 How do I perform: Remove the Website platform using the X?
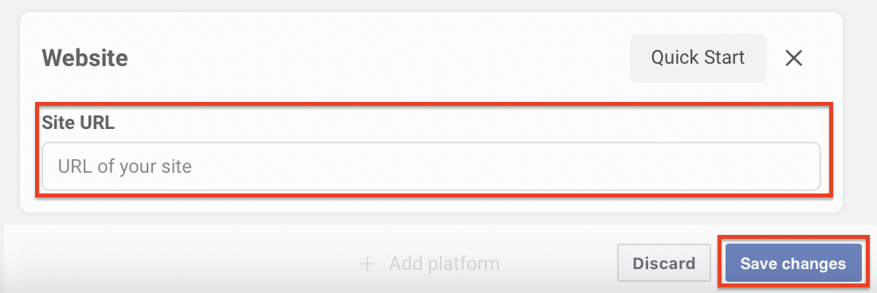click(x=793, y=57)
